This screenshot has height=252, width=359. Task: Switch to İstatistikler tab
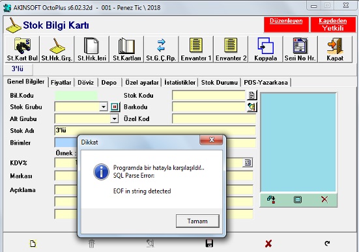click(180, 83)
